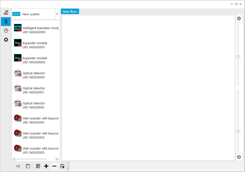Expand the bottom toolbar overflow chevron
This screenshot has height=172, width=245.
click(68, 166)
